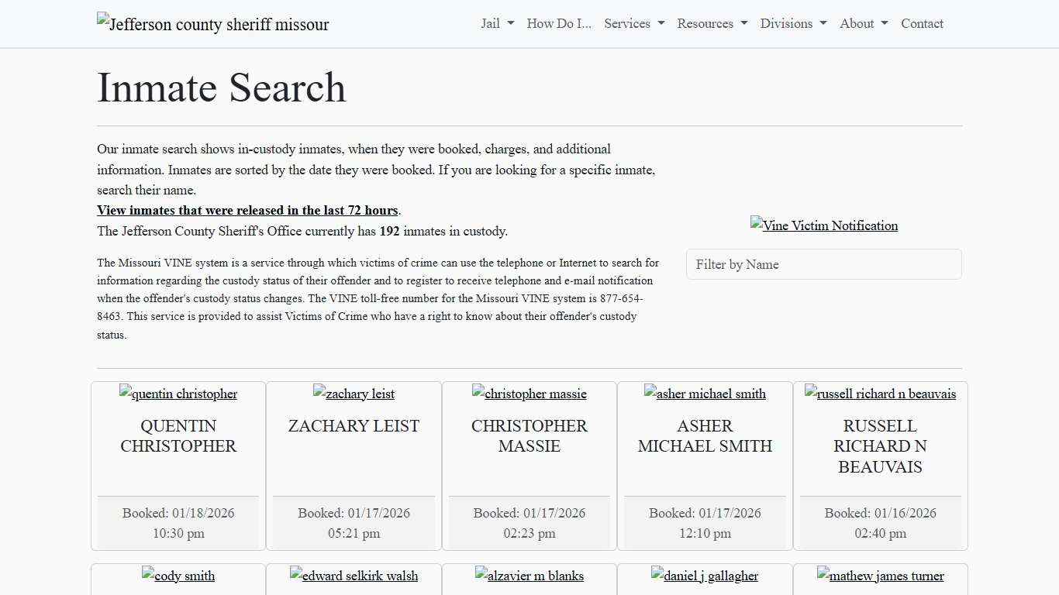This screenshot has width=1059, height=595.
Task: Select the QUENTIN CHRISTOPHER inmate name link
Action: 178,436
